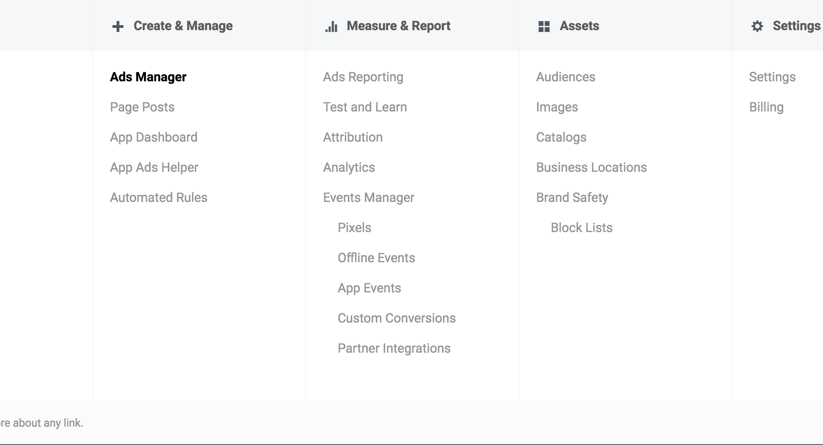
Task: Click the plus icon beside Create & Manage
Action: point(118,26)
